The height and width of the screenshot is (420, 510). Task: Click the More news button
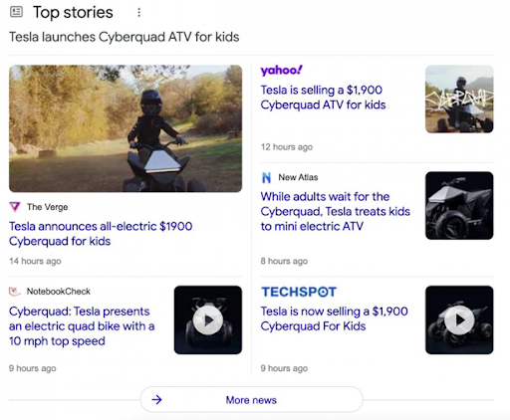click(251, 400)
